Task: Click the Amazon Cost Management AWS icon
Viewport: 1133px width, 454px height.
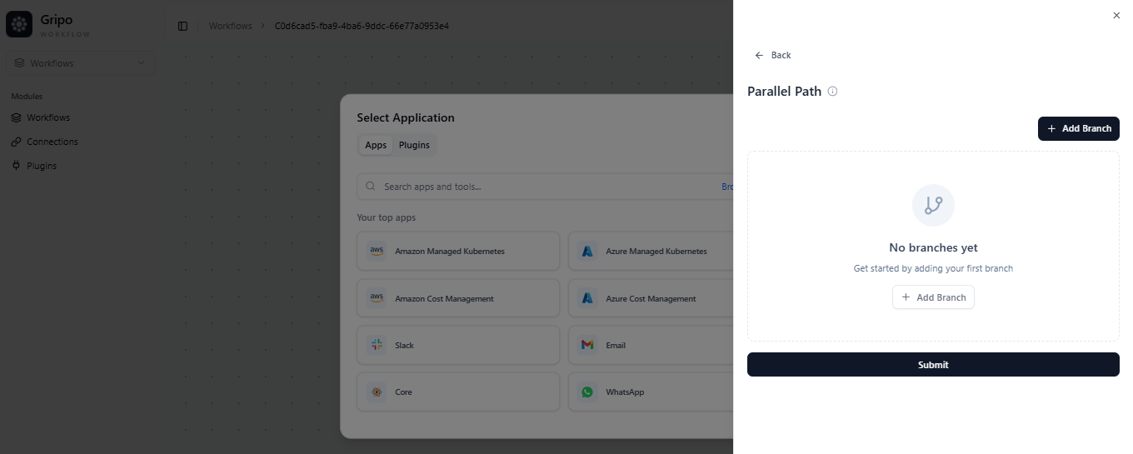Action: click(377, 298)
